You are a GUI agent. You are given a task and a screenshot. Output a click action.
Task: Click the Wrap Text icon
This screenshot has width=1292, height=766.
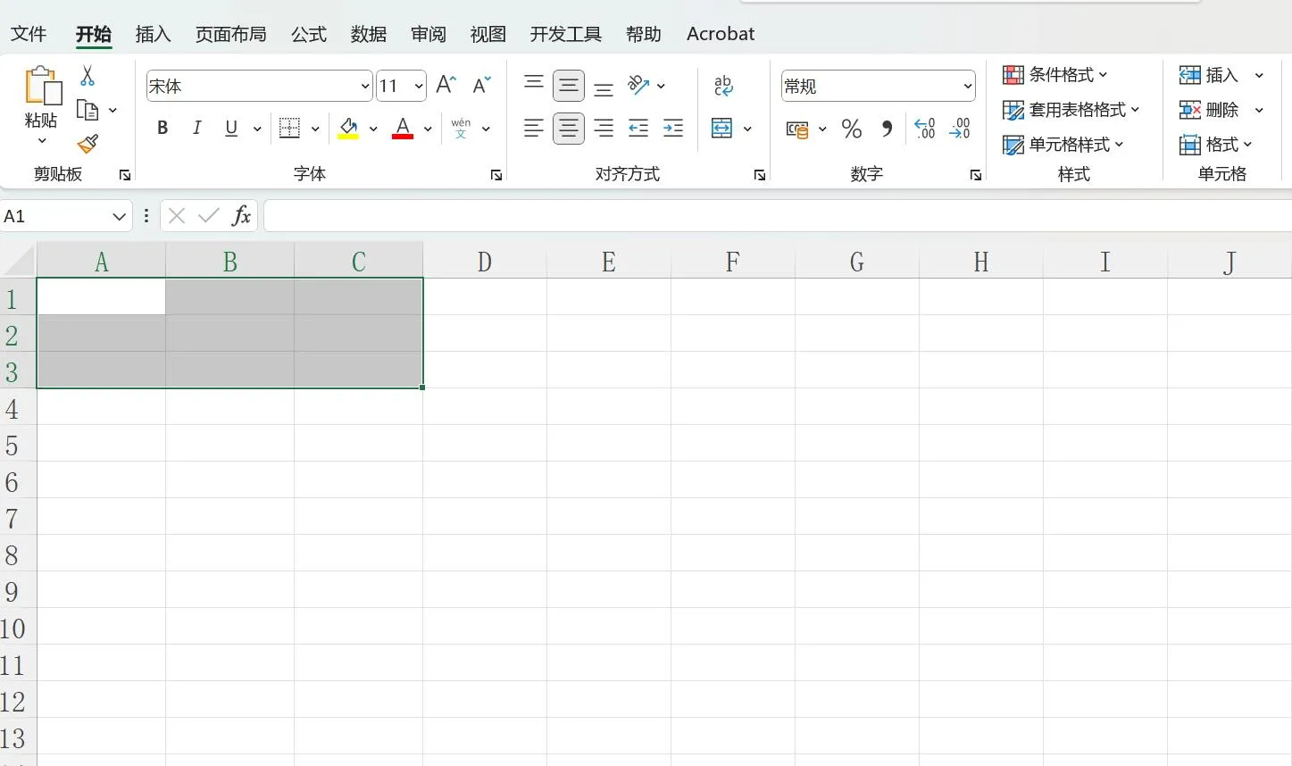[x=723, y=86]
